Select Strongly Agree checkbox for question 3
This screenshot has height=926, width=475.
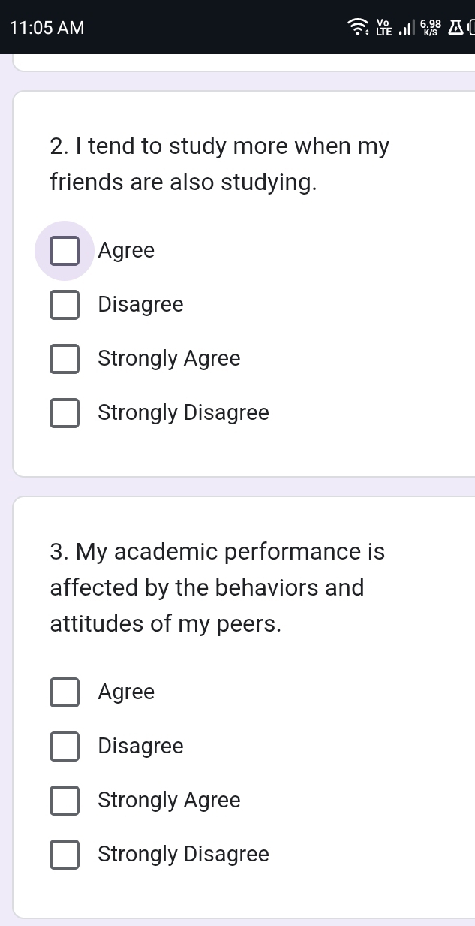click(x=65, y=801)
